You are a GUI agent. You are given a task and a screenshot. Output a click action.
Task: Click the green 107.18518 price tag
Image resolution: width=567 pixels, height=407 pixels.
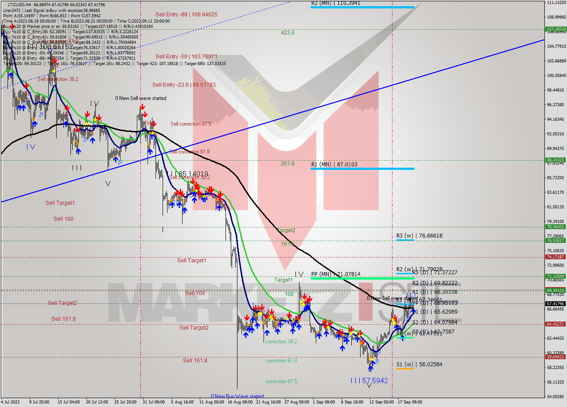[555, 29]
